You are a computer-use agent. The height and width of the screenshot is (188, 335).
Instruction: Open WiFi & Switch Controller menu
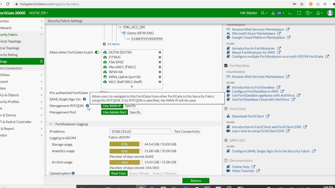(22, 122)
